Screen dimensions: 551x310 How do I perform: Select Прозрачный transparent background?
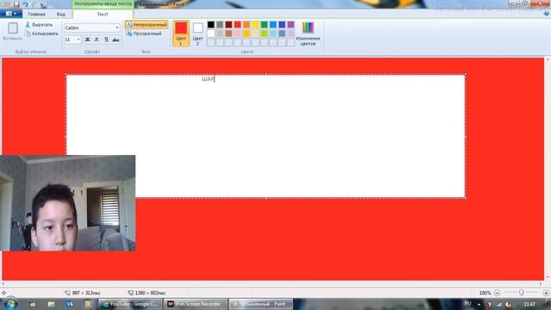tap(144, 34)
